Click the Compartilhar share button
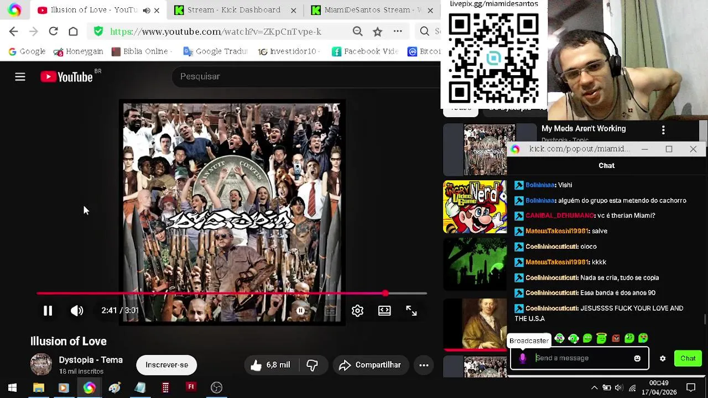The height and width of the screenshot is (398, 708). pos(370,365)
